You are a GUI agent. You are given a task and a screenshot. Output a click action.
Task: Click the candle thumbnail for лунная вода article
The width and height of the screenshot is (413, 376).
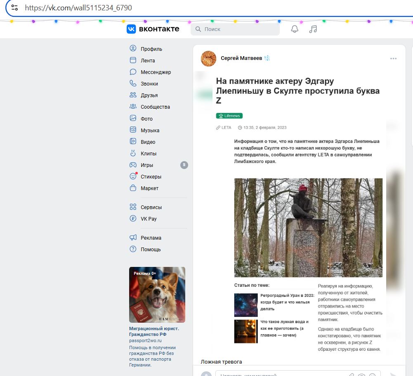tap(246, 331)
